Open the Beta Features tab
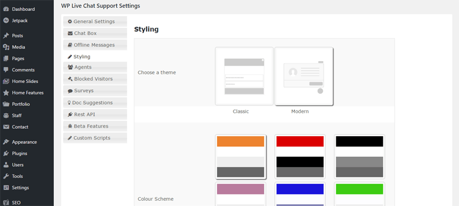Screen dimensions: 459x206 [95, 126]
